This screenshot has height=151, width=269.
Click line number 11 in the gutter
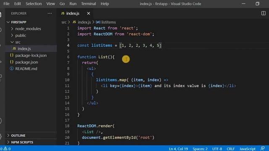[x=67, y=86]
